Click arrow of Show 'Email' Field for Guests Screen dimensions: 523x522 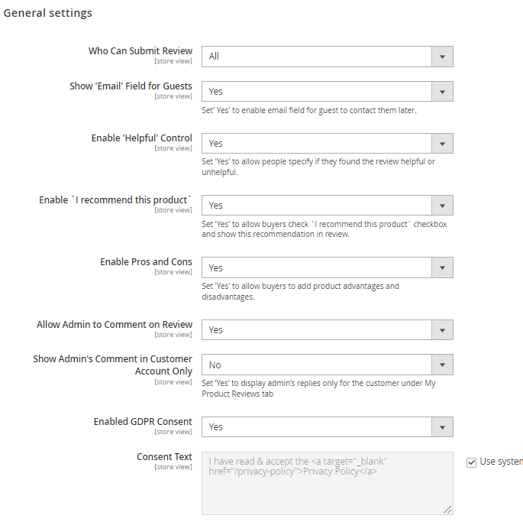(442, 92)
